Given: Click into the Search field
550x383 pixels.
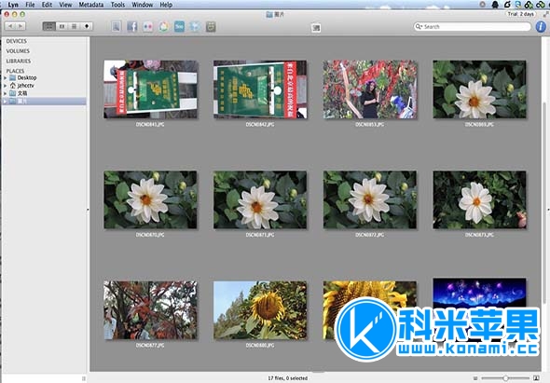Looking at the screenshot, I should [x=472, y=27].
